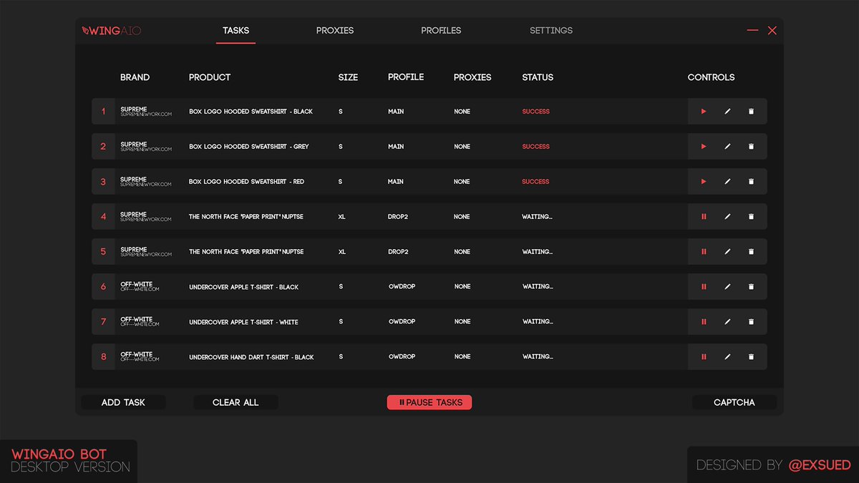Delete task 4 with the trash icon

(751, 217)
